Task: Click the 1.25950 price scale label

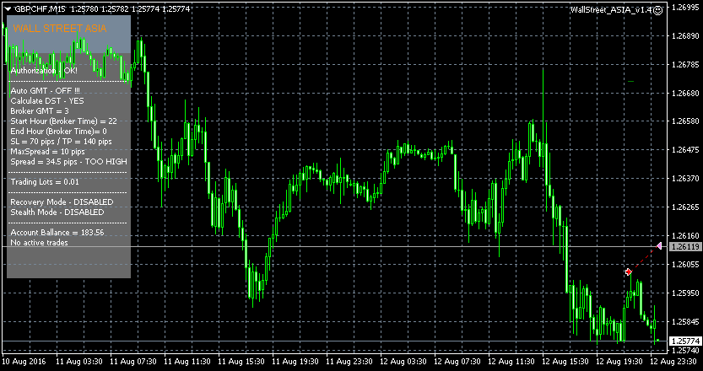Action: coord(684,293)
